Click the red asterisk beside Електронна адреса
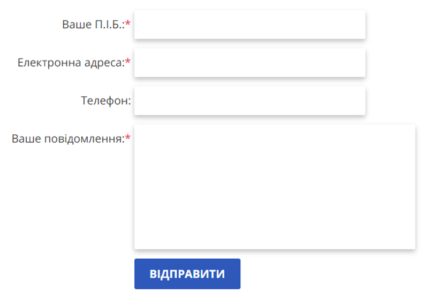The image size is (432, 299). click(x=128, y=62)
